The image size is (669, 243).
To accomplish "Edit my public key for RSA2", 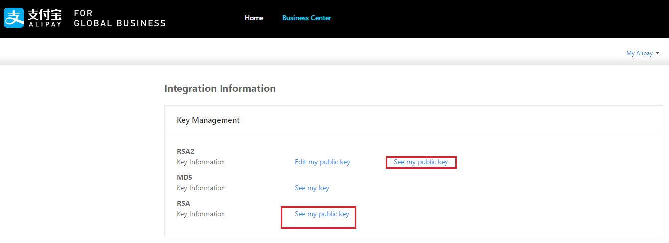I will click(322, 162).
